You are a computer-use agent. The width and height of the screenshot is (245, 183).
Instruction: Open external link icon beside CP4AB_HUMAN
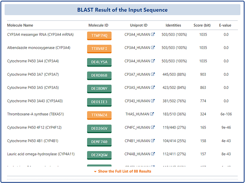(153, 154)
